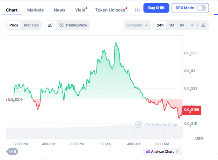Screen dimensions: 218x160
Task: Click the USD currency label
Action: 199,138
